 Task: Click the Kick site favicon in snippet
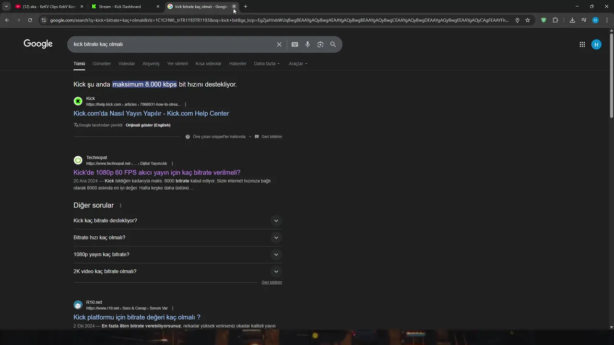tap(78, 101)
